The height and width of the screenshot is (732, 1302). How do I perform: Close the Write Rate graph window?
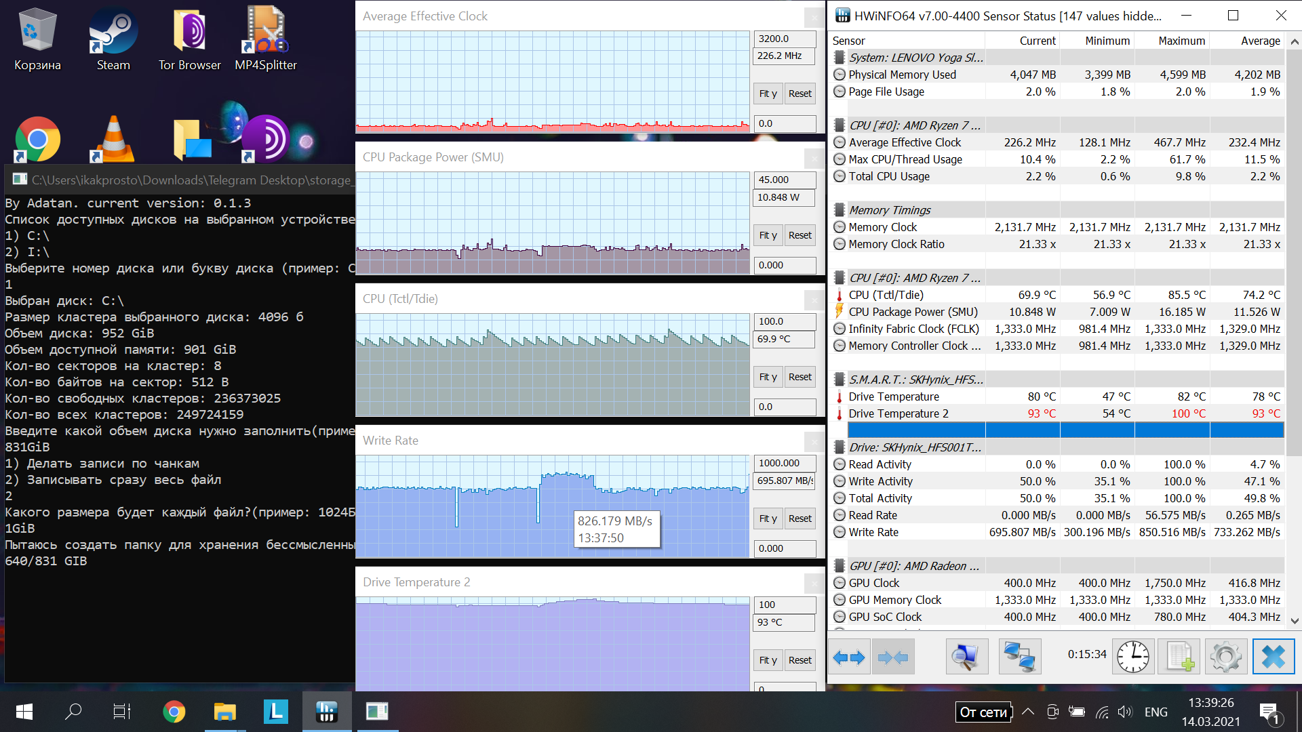814,442
